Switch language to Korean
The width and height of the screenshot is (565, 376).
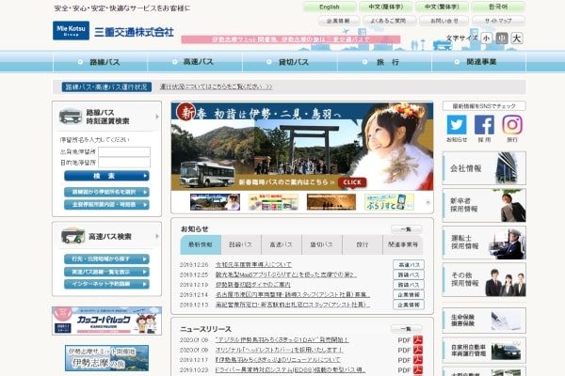tap(498, 7)
